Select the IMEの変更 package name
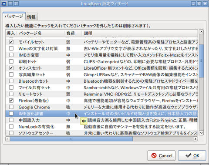The height and width of the screenshot is (165, 209). pyautogui.click(x=29, y=55)
